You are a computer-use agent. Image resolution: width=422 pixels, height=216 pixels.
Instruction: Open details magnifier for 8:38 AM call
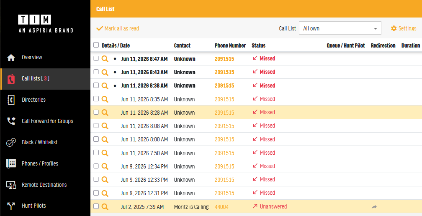(105, 85)
